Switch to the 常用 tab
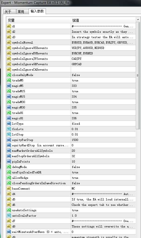Screen dimensions: 141x238 coord(22,12)
